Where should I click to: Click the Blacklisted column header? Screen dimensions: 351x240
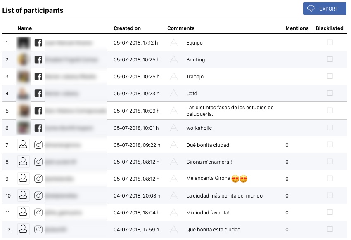point(329,28)
